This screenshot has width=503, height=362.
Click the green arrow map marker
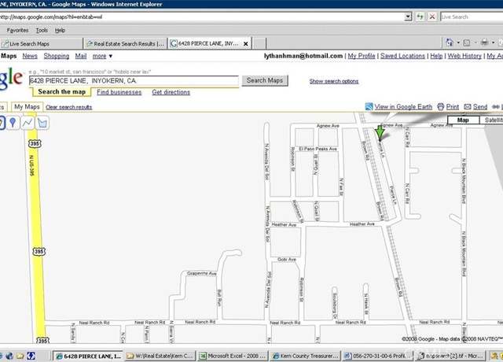pos(380,133)
